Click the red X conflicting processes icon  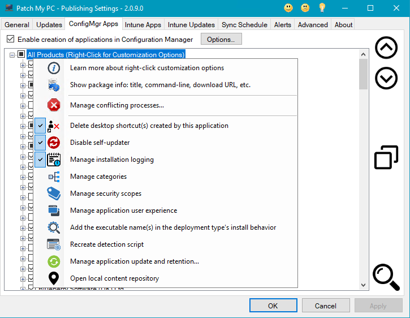54,105
